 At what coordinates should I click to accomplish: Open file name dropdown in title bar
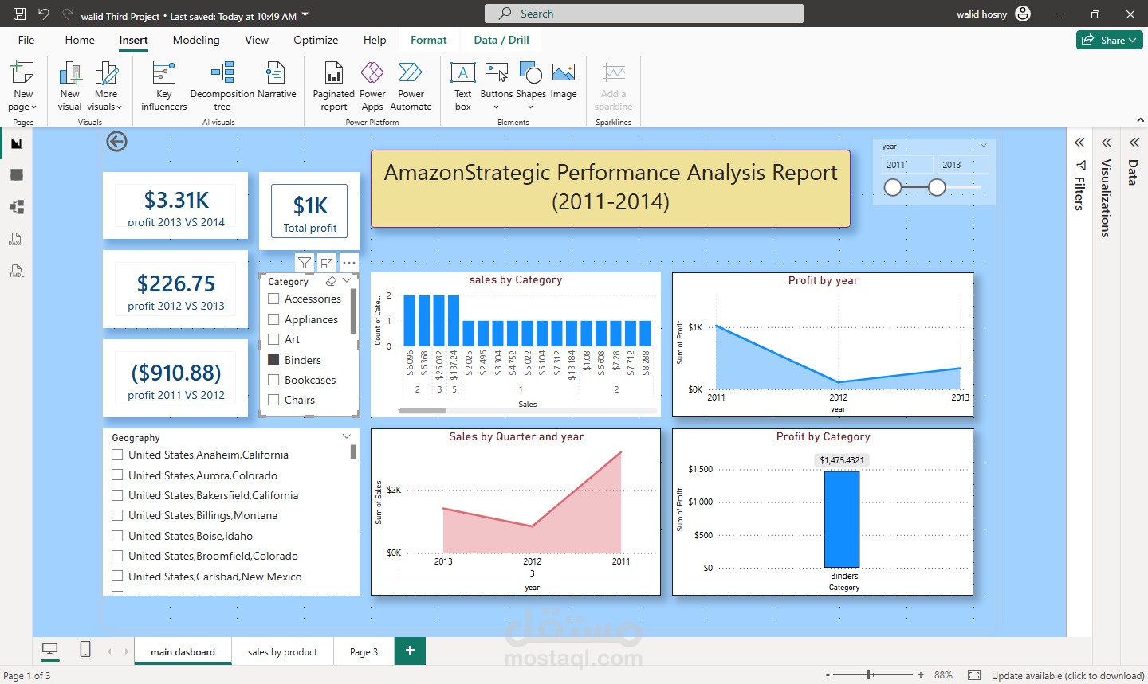click(x=305, y=15)
